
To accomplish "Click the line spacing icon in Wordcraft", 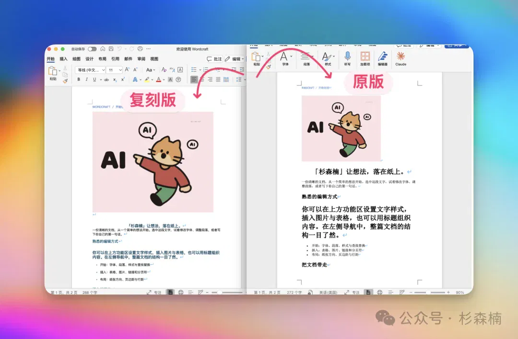I will tap(239, 79).
